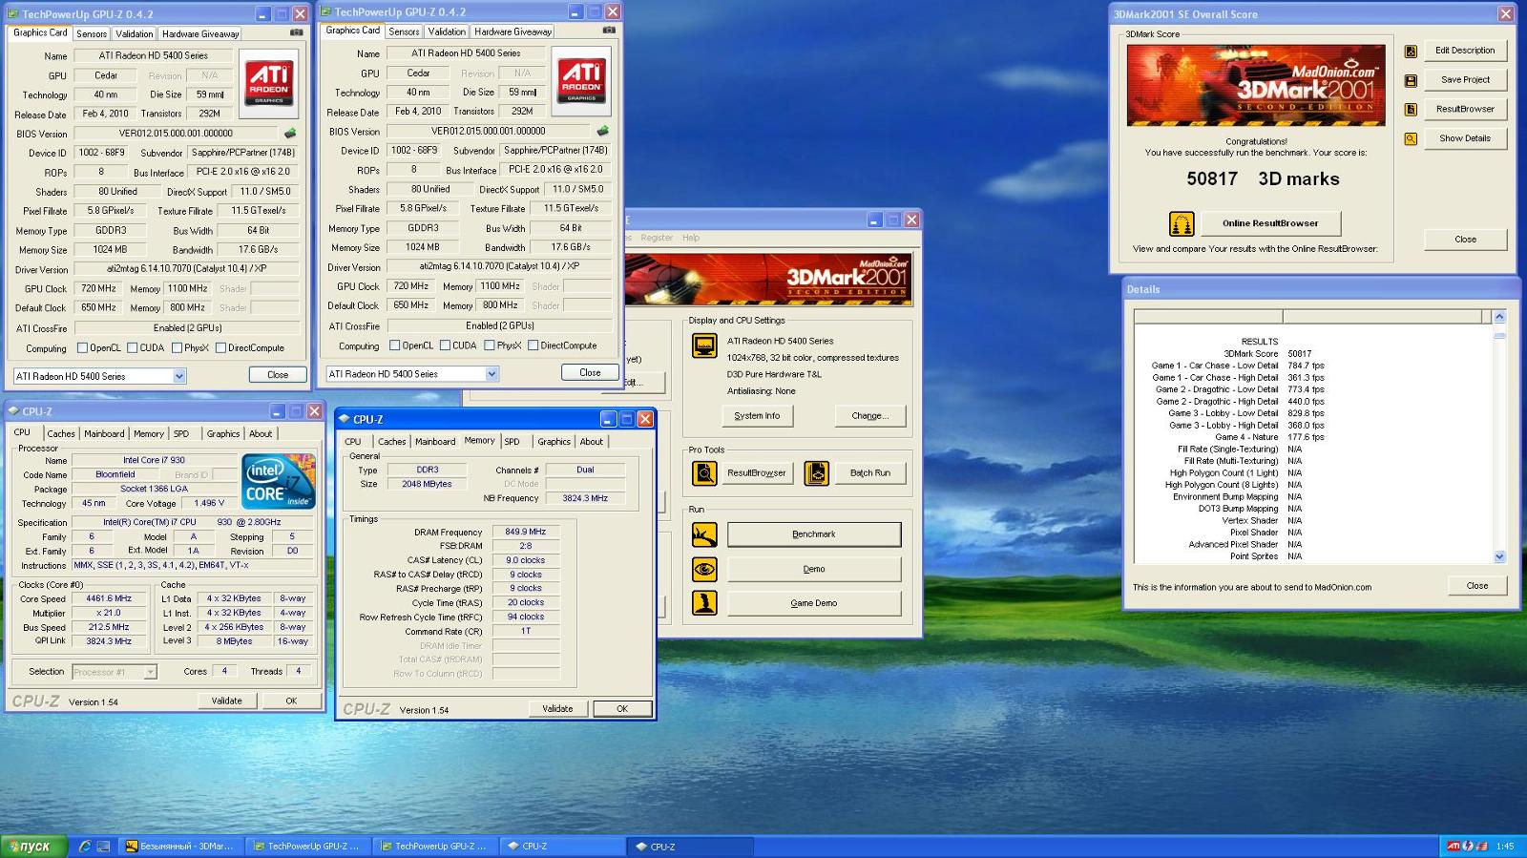The height and width of the screenshot is (858, 1527).
Task: Toggle CUDA checkbox in second GPU-Z
Action: 444,345
